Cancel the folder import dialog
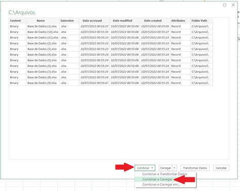Viewport: 240px width, 191px height. tap(221, 168)
